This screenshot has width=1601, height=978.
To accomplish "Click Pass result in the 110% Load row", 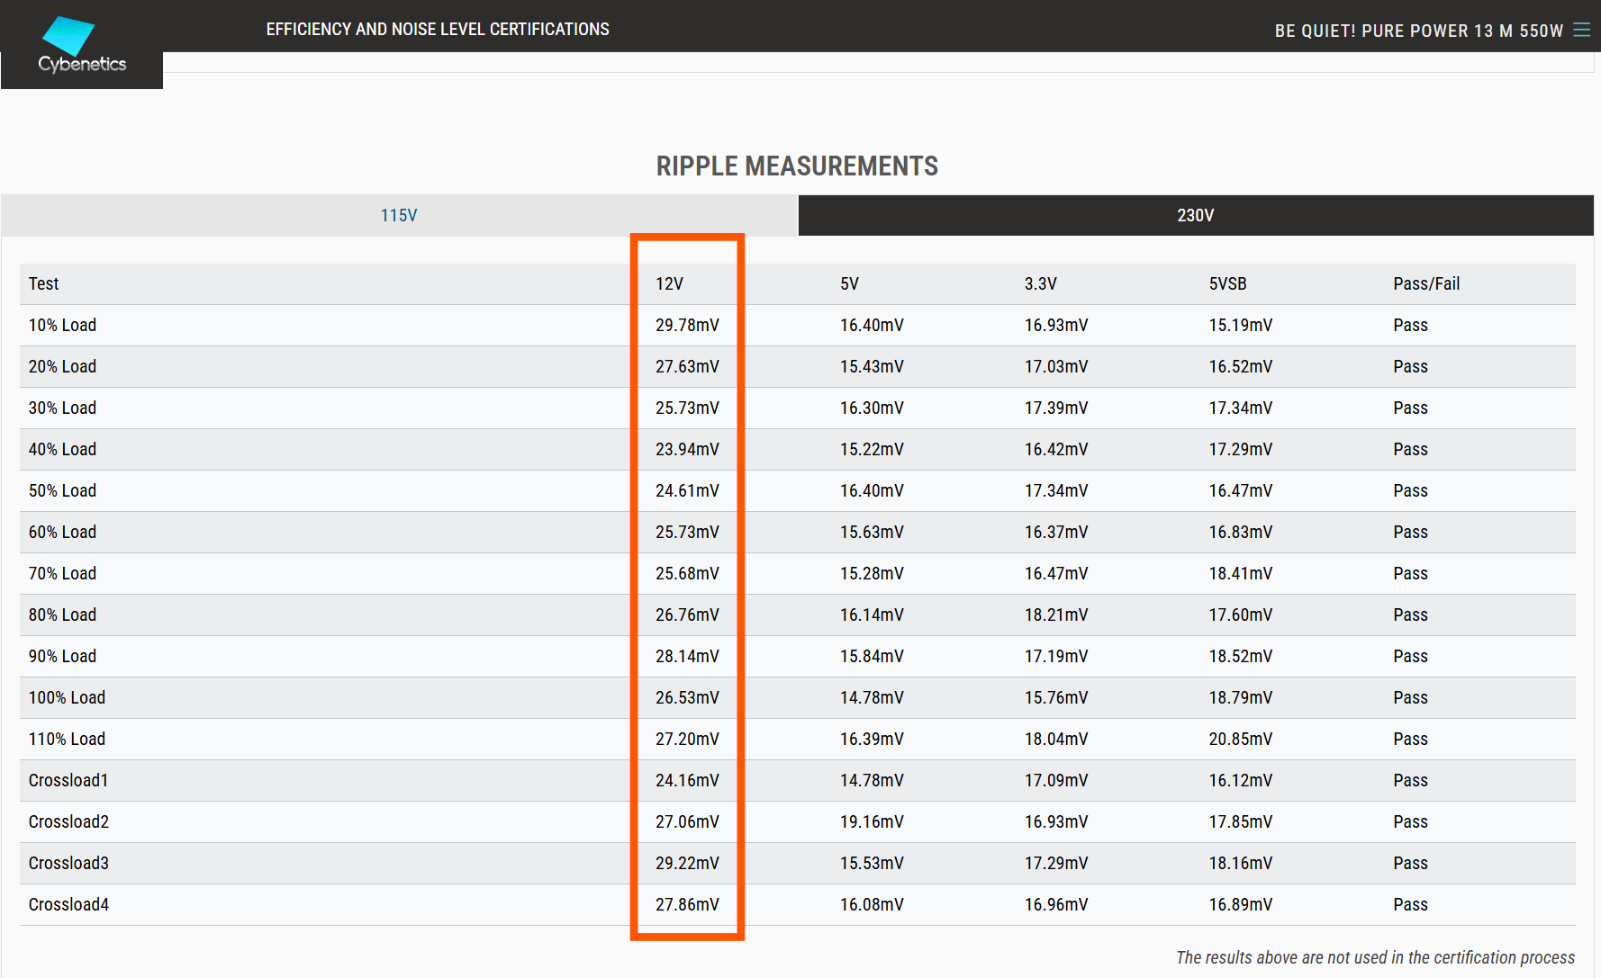I will coord(1410,739).
